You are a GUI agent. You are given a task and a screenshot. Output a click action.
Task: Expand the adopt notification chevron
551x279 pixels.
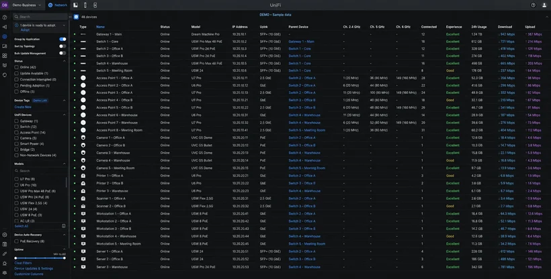pyautogui.click(x=64, y=25)
